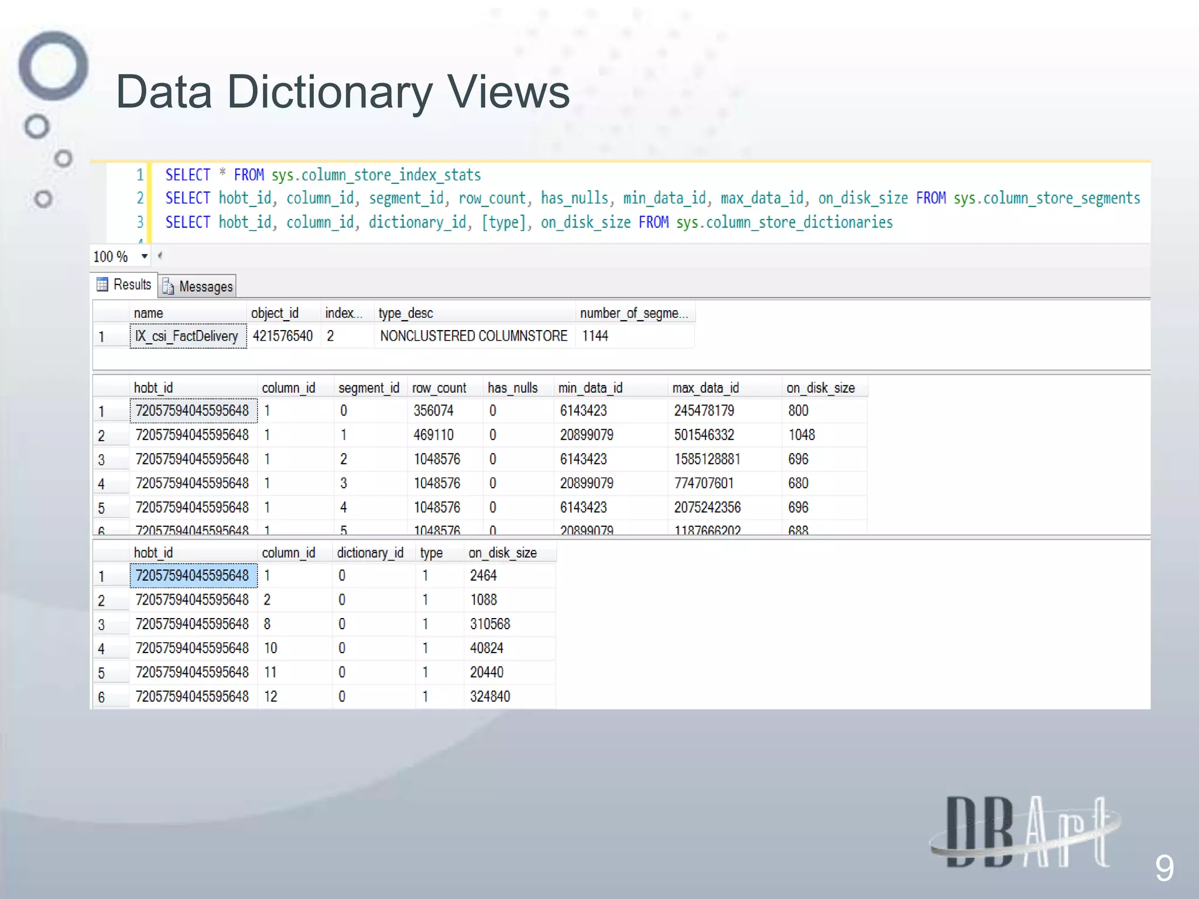Select max_data_id cell 2075242356
1199x899 pixels.
coord(725,507)
